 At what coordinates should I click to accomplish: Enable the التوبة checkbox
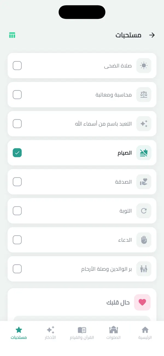[17, 211]
